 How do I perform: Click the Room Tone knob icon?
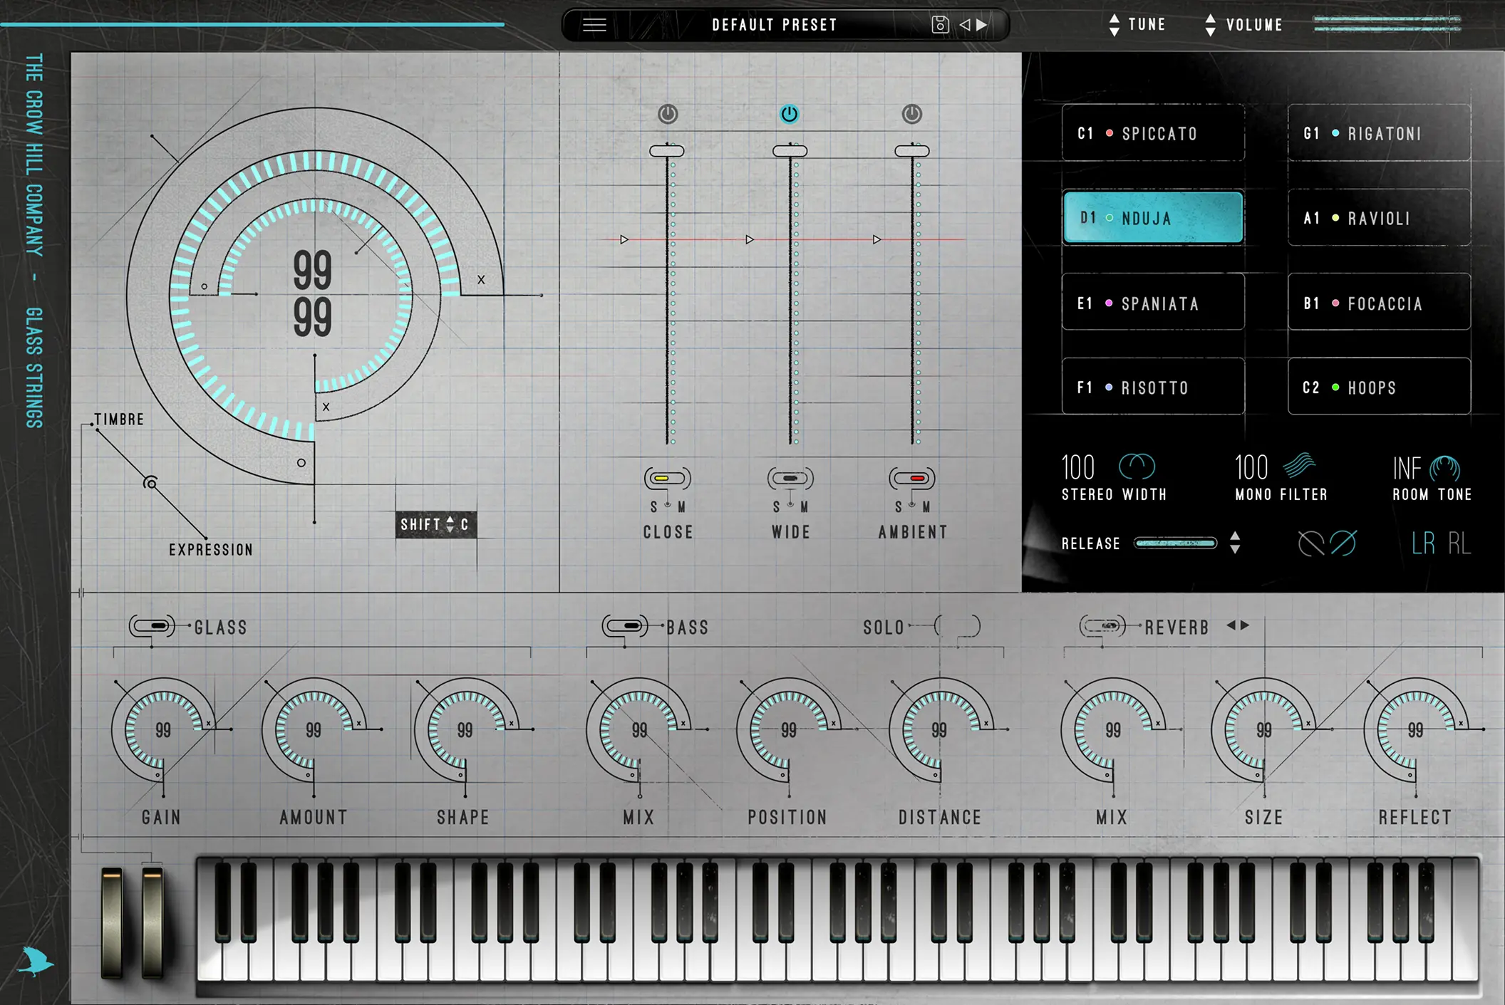1445,468
